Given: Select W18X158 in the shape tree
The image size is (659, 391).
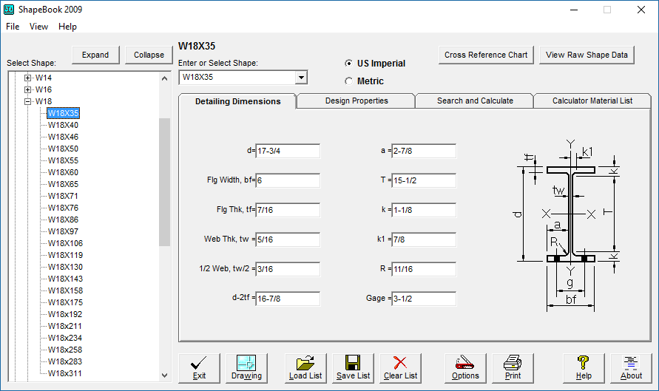Looking at the screenshot, I should tap(65, 290).
